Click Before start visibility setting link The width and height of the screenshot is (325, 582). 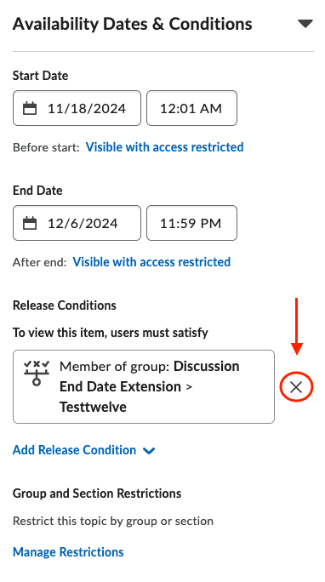[165, 147]
